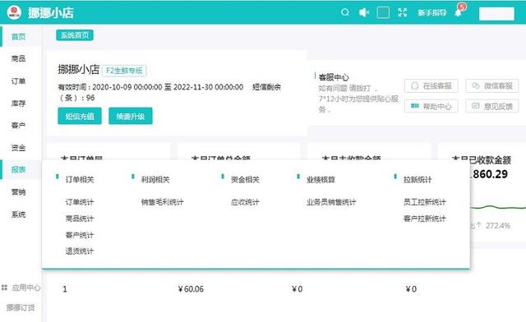526x322 pixels.
Task: Click the search magnifier icon in header
Action: click(x=345, y=13)
